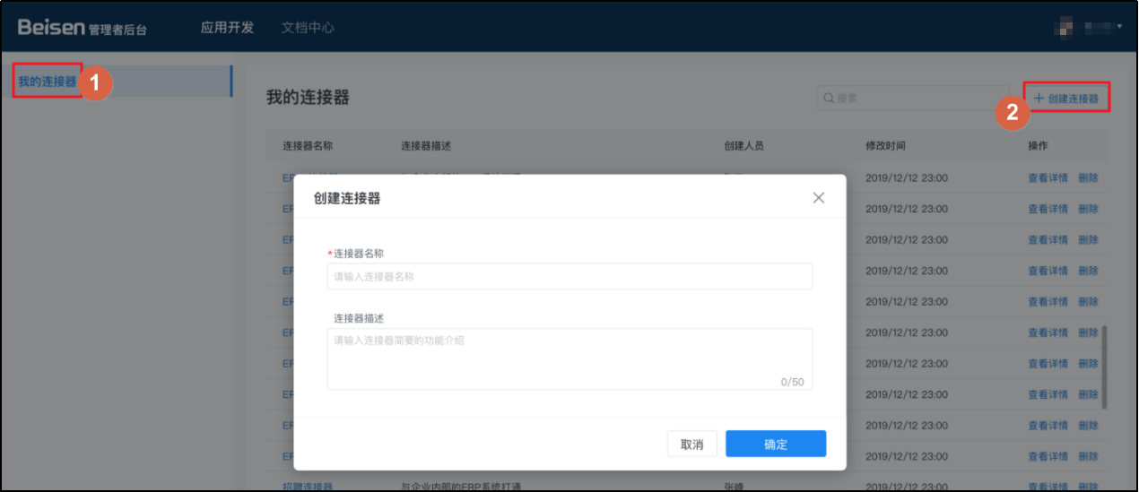Click the 连接器名称 column header
This screenshot has height=492, width=1139.
click(x=308, y=146)
